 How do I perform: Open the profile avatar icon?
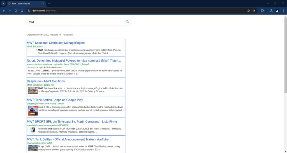277,11
